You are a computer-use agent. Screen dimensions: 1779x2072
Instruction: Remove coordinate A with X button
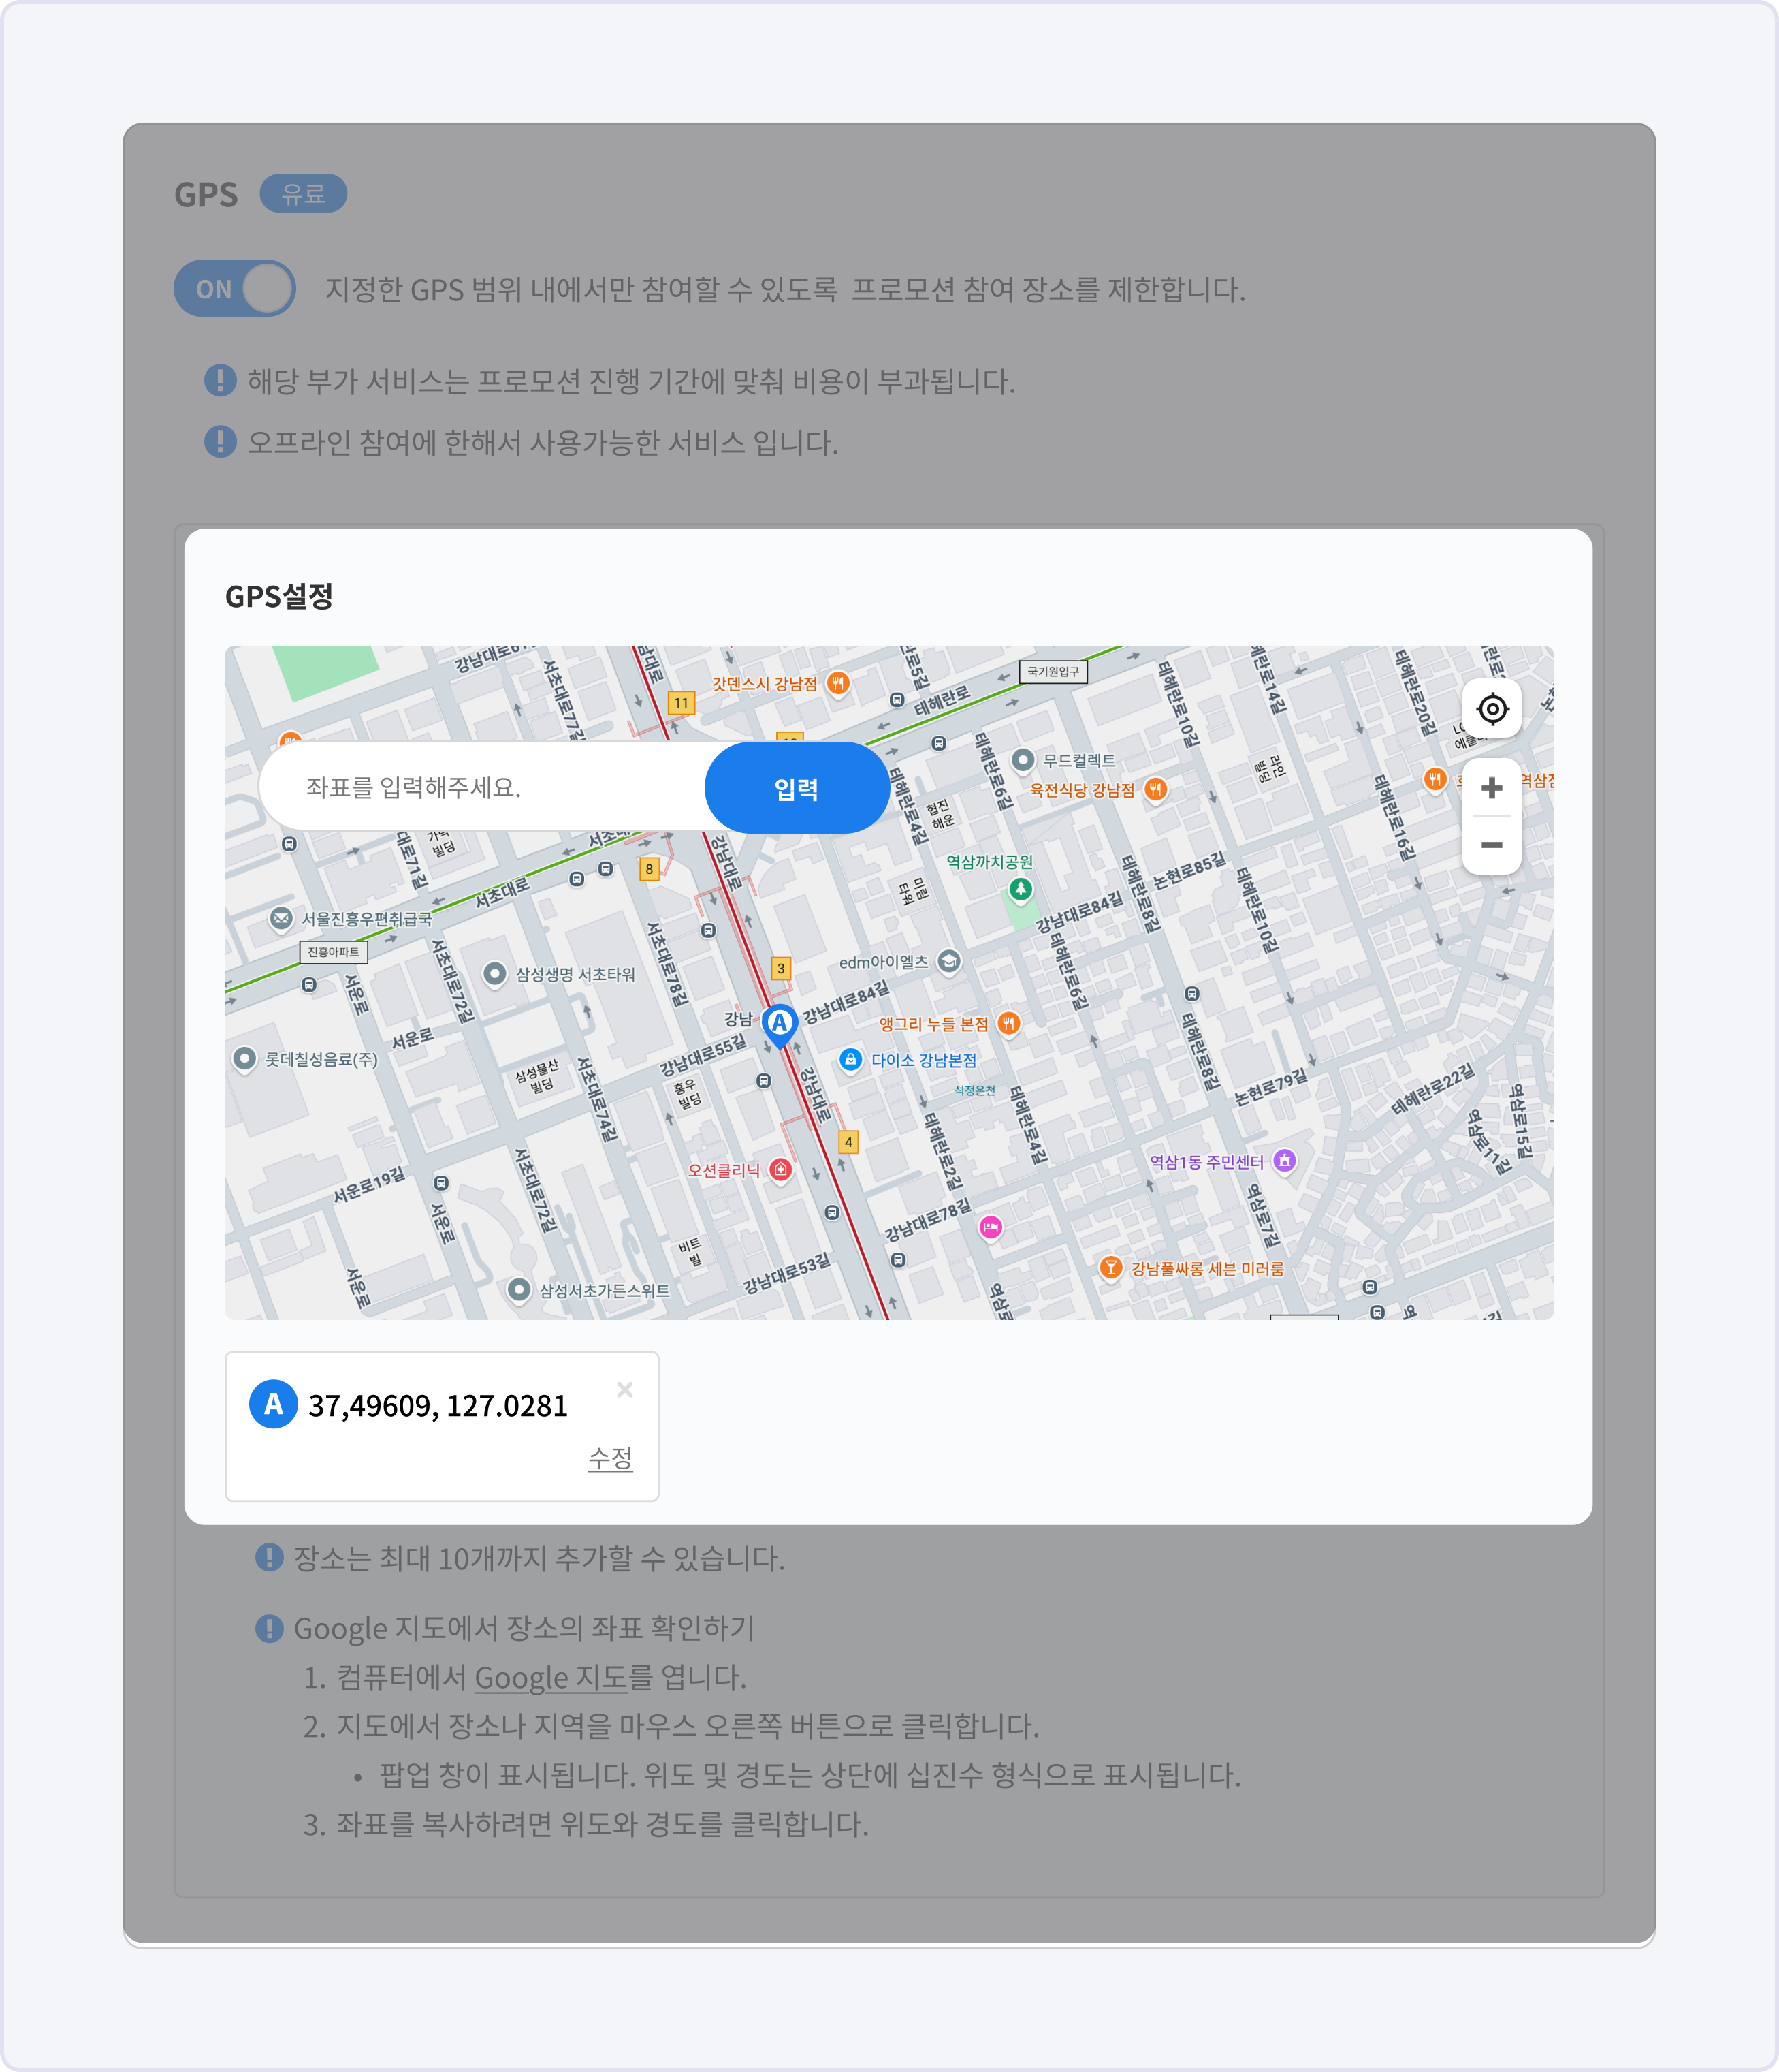click(624, 1390)
